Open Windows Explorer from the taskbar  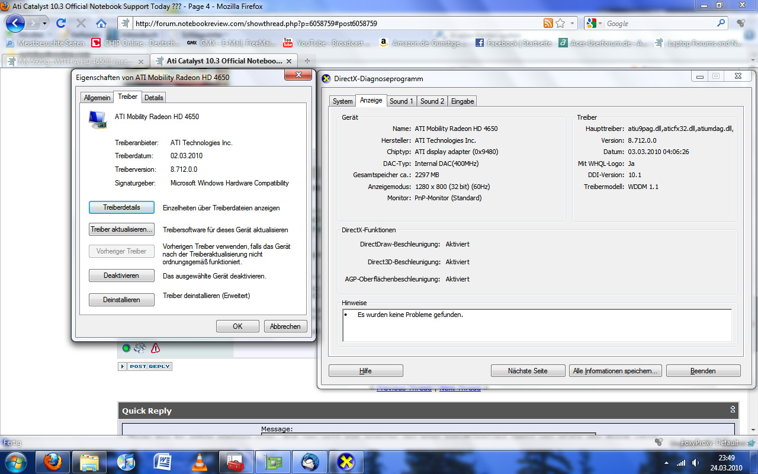click(89, 462)
